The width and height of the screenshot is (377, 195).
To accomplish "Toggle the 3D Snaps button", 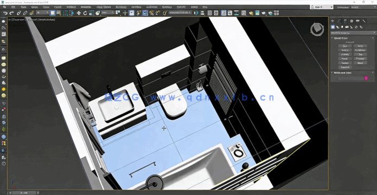I will click(x=138, y=13).
